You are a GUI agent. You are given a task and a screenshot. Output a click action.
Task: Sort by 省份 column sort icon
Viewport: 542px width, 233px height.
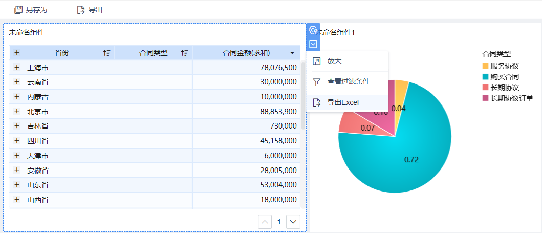[x=106, y=53]
